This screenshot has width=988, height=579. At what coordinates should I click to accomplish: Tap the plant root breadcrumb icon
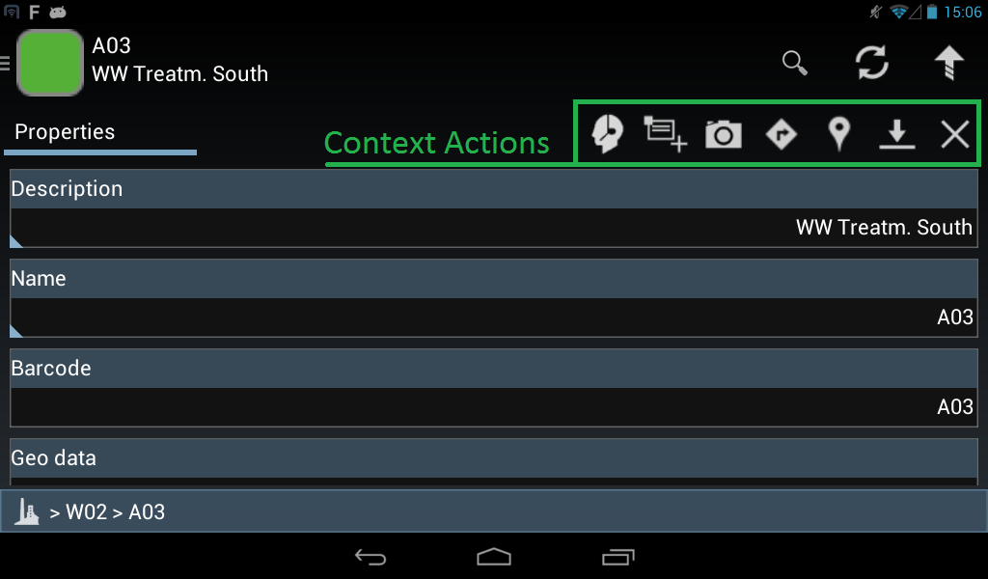[26, 511]
